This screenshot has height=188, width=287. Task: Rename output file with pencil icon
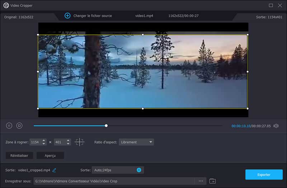(x=55, y=170)
